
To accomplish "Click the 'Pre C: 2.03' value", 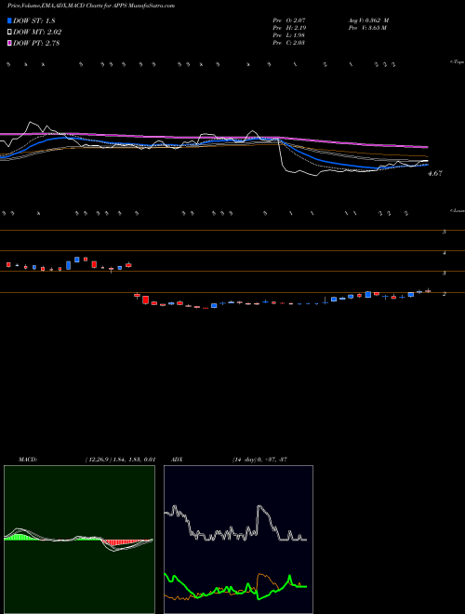I will [289, 43].
